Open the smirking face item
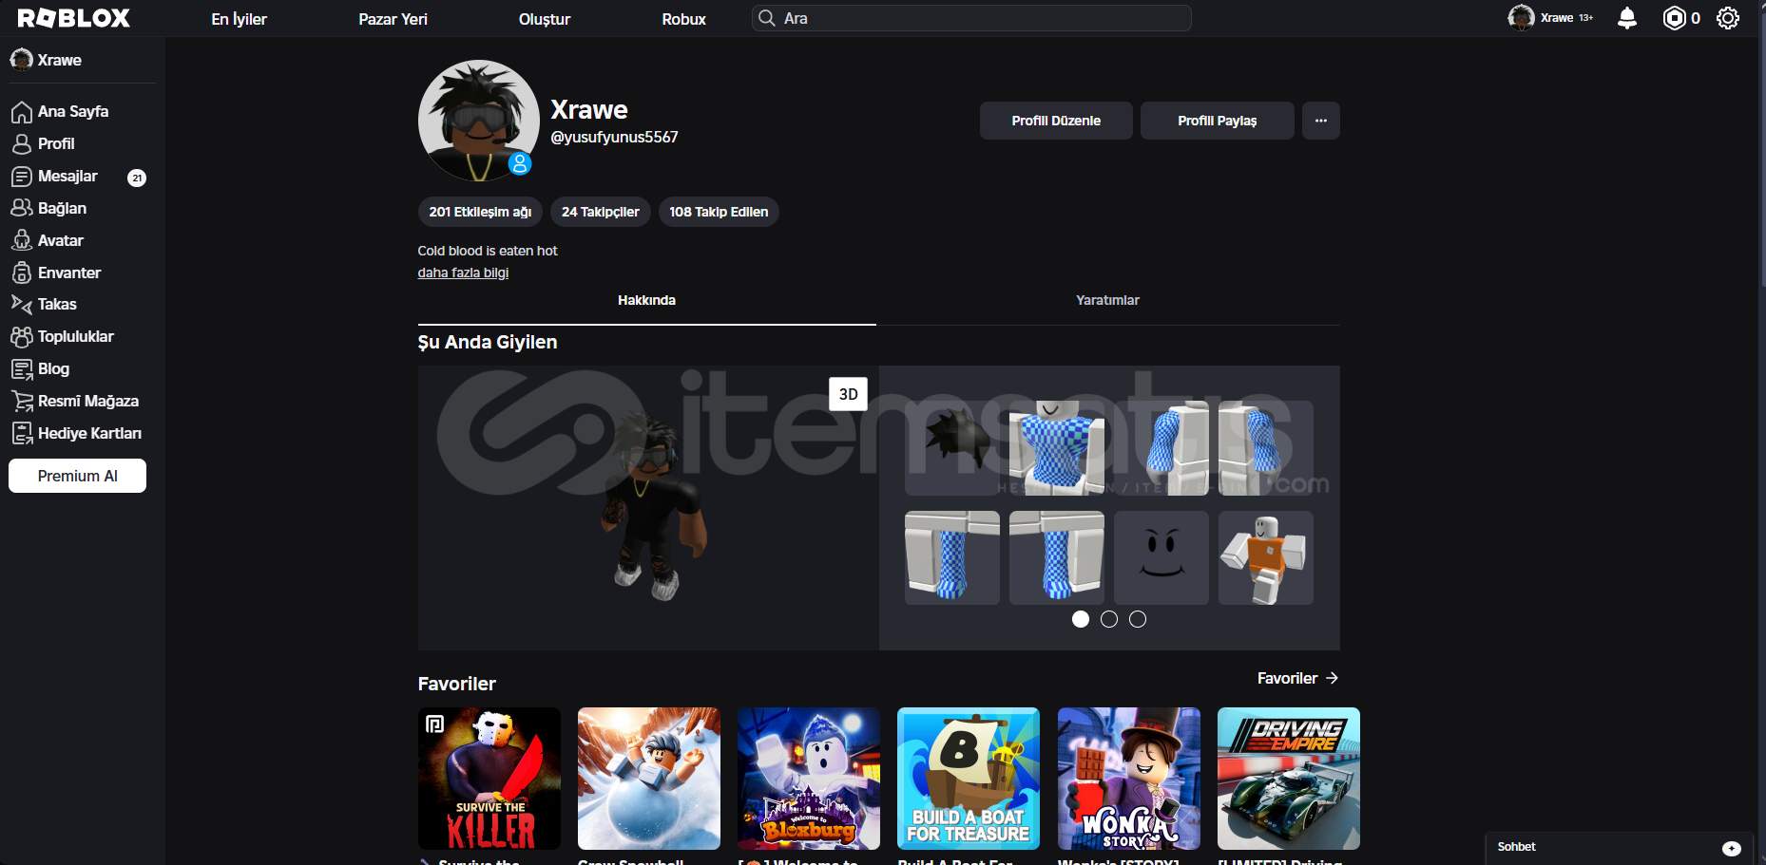1766x865 pixels. (1161, 558)
